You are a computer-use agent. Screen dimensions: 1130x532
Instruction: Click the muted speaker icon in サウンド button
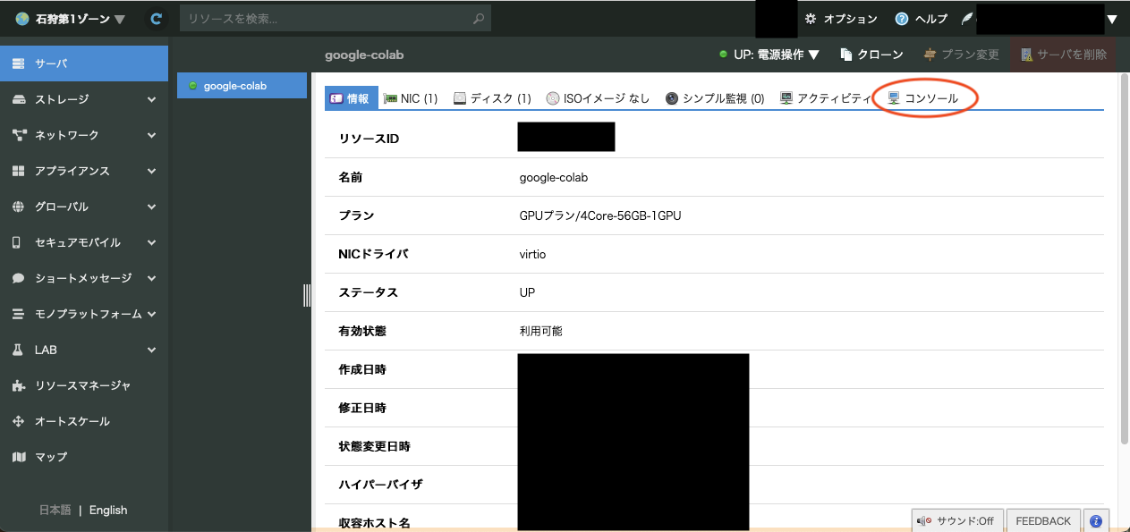(x=924, y=520)
